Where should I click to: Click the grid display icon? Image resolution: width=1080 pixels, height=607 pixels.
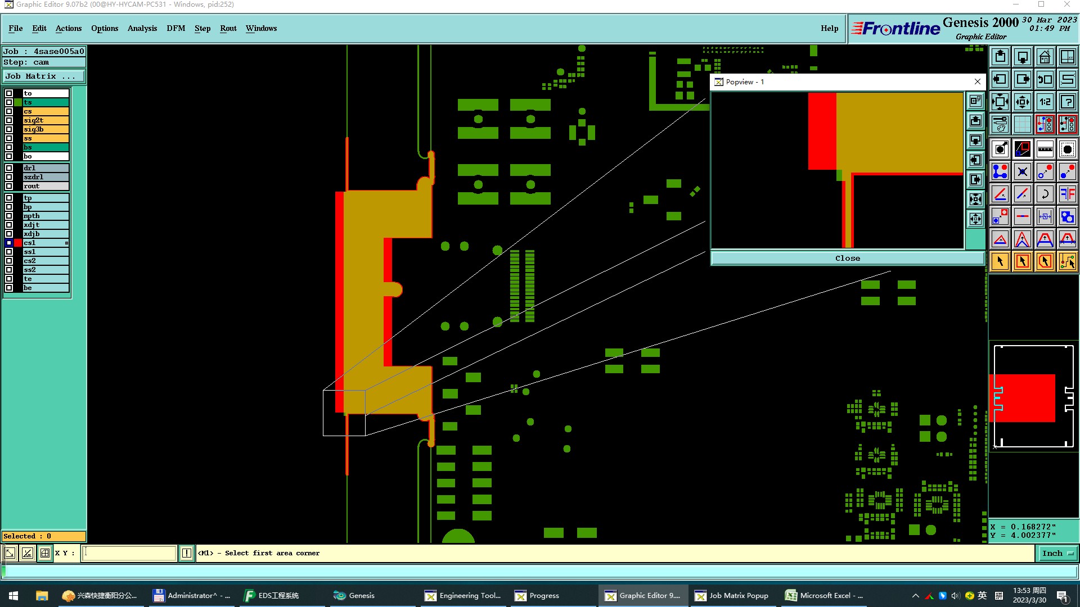(1022, 124)
